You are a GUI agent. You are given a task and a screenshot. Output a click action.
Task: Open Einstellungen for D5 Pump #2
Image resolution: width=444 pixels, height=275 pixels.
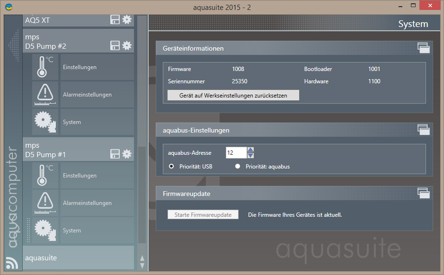coord(97,67)
